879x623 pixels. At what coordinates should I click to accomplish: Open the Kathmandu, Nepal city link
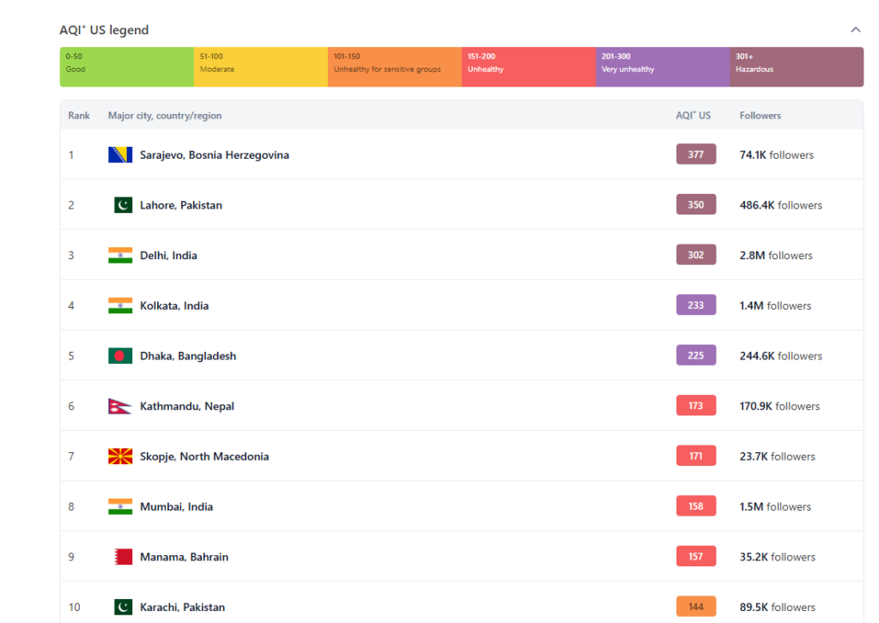186,407
